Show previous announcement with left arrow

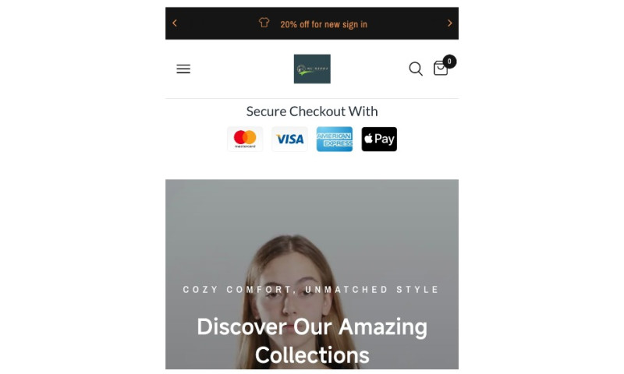(x=175, y=23)
